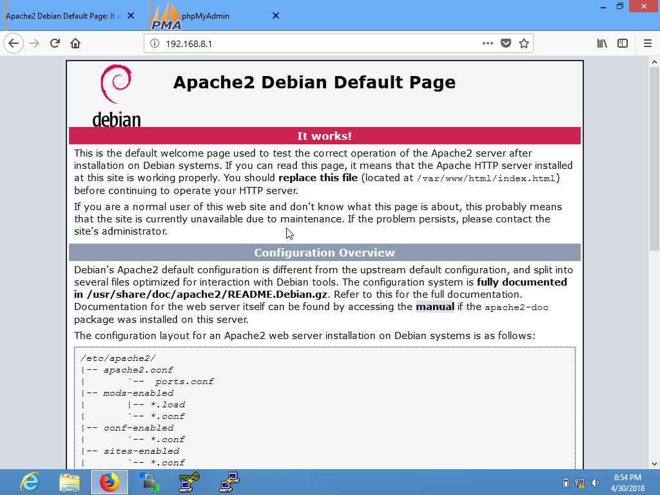Image resolution: width=660 pixels, height=495 pixels.
Task: Open File Explorer from the taskbar
Action: [x=70, y=482]
